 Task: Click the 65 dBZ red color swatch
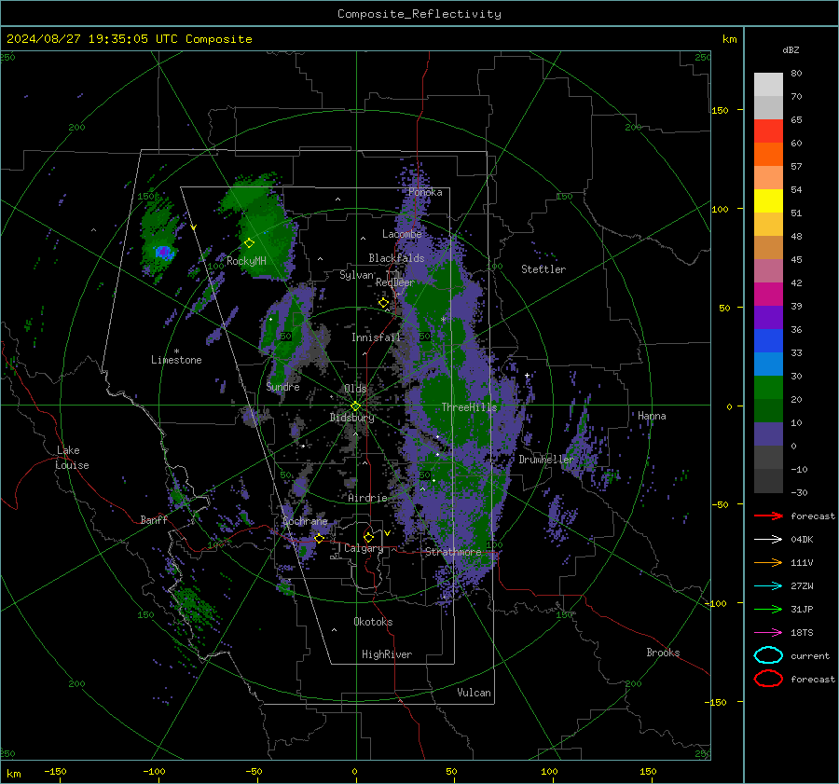tap(768, 131)
